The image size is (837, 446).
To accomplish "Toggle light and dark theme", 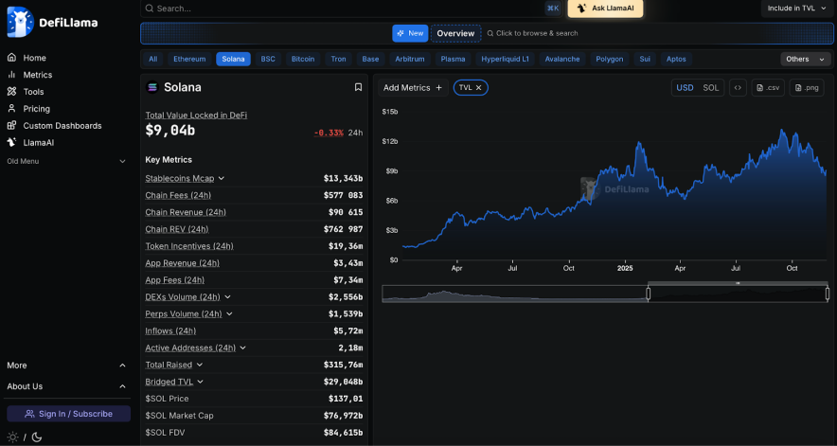I will pos(25,437).
